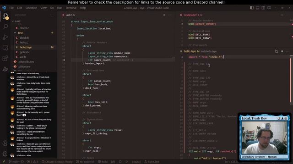Open the Selection menu

point(31,8)
